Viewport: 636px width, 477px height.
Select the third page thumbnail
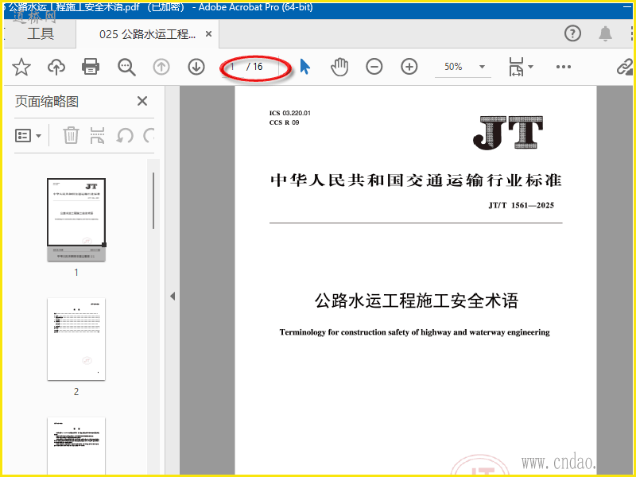(76, 446)
